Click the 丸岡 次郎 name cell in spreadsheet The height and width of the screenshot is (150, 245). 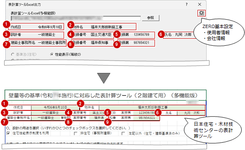tap(191, 113)
